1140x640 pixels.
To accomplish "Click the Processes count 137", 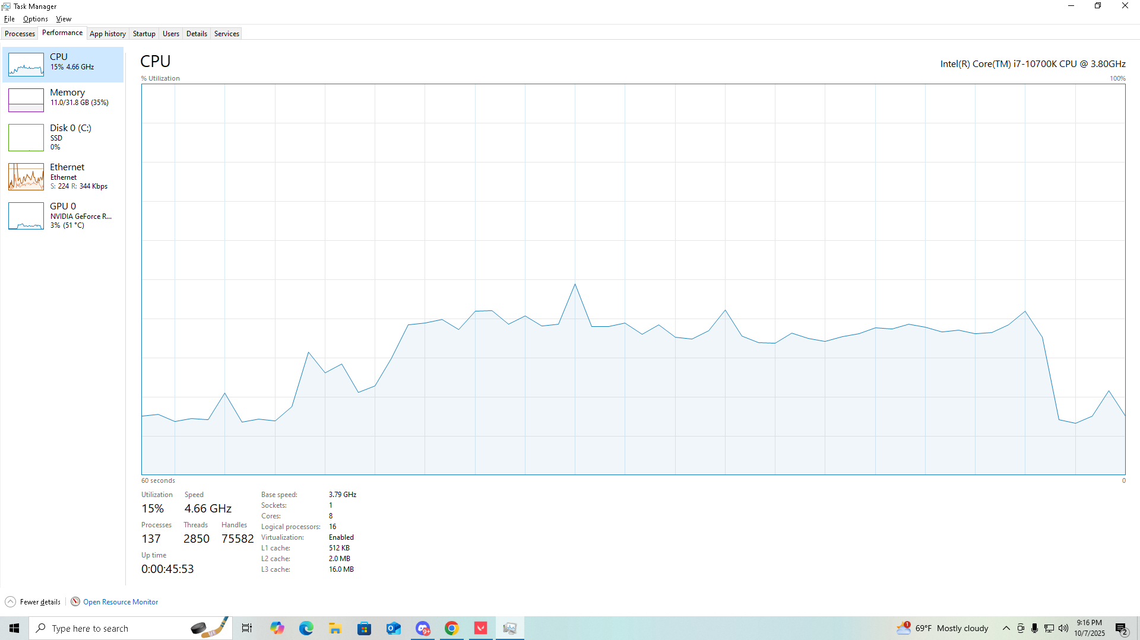I will click(x=151, y=539).
